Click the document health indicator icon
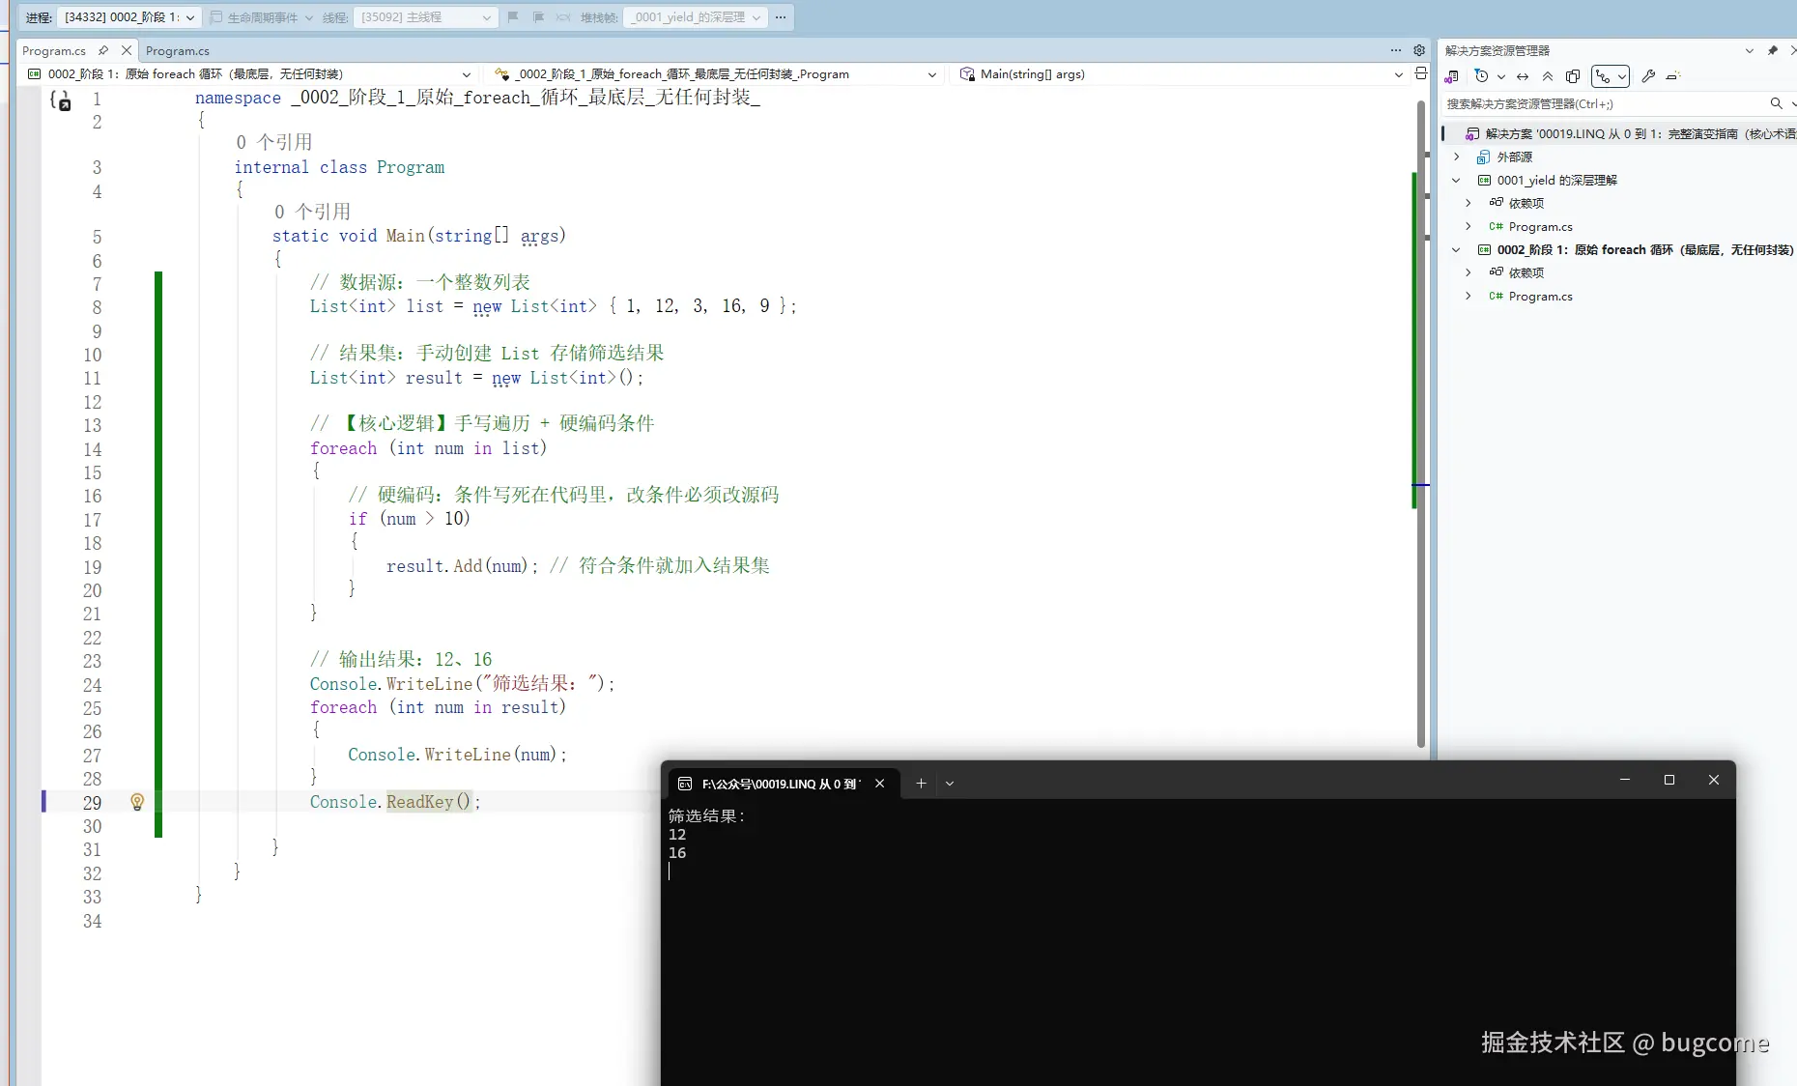 pyautogui.click(x=60, y=100)
